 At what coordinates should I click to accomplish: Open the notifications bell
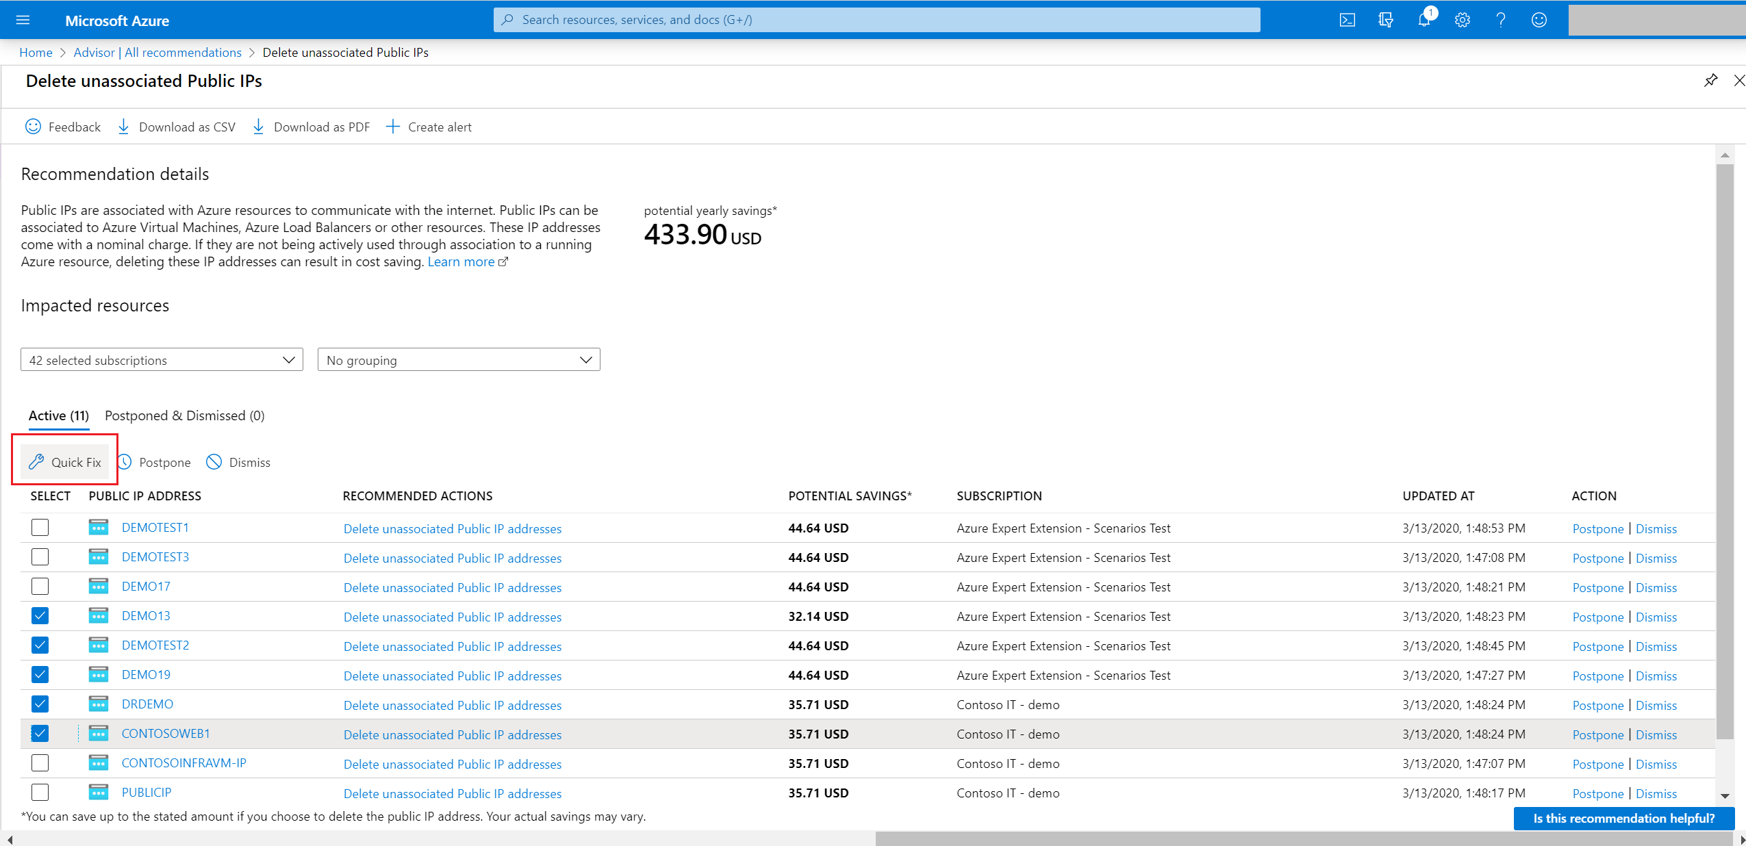point(1424,20)
